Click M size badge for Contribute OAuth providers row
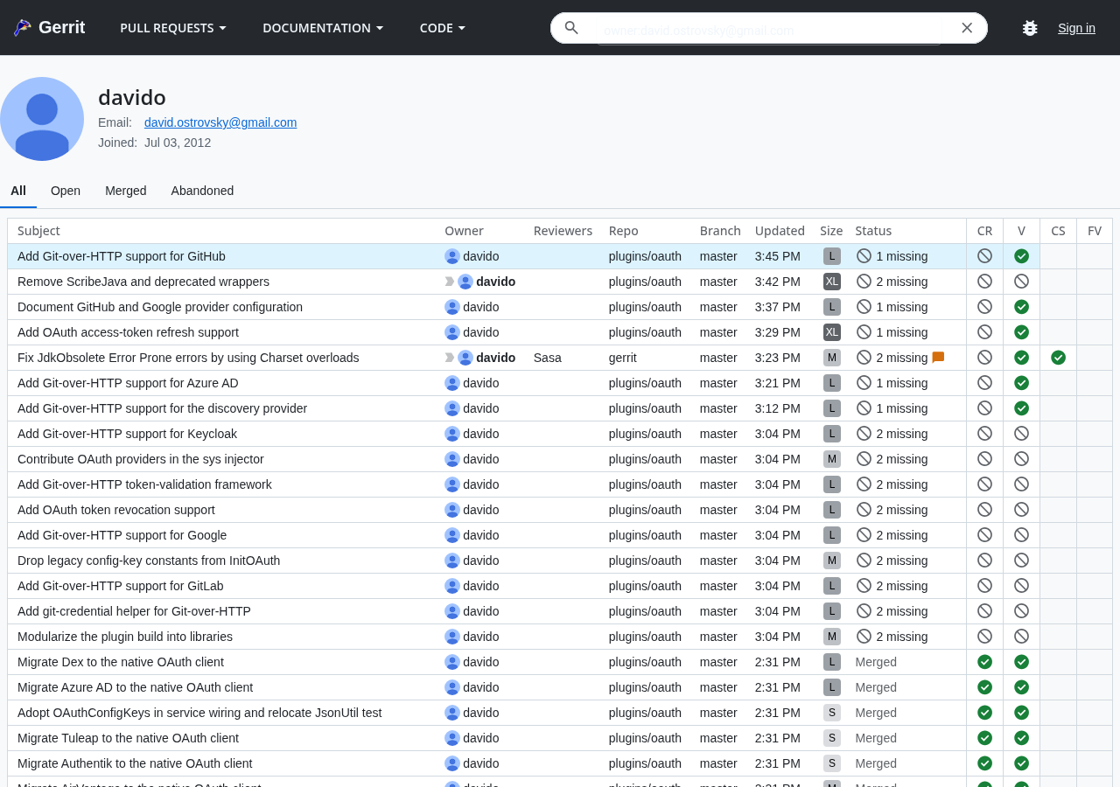This screenshot has width=1120, height=787. click(832, 459)
